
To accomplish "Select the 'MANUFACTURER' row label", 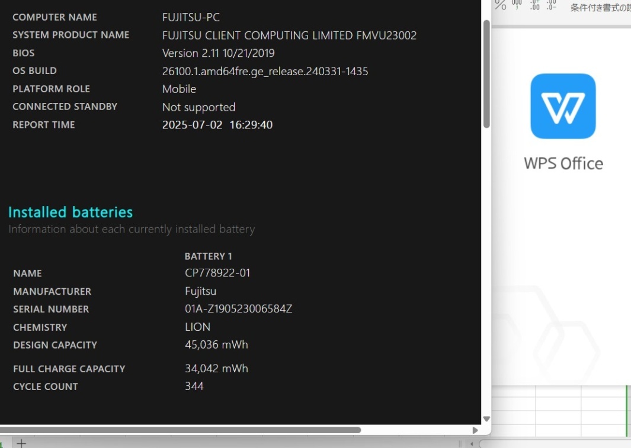I will pyautogui.click(x=52, y=291).
